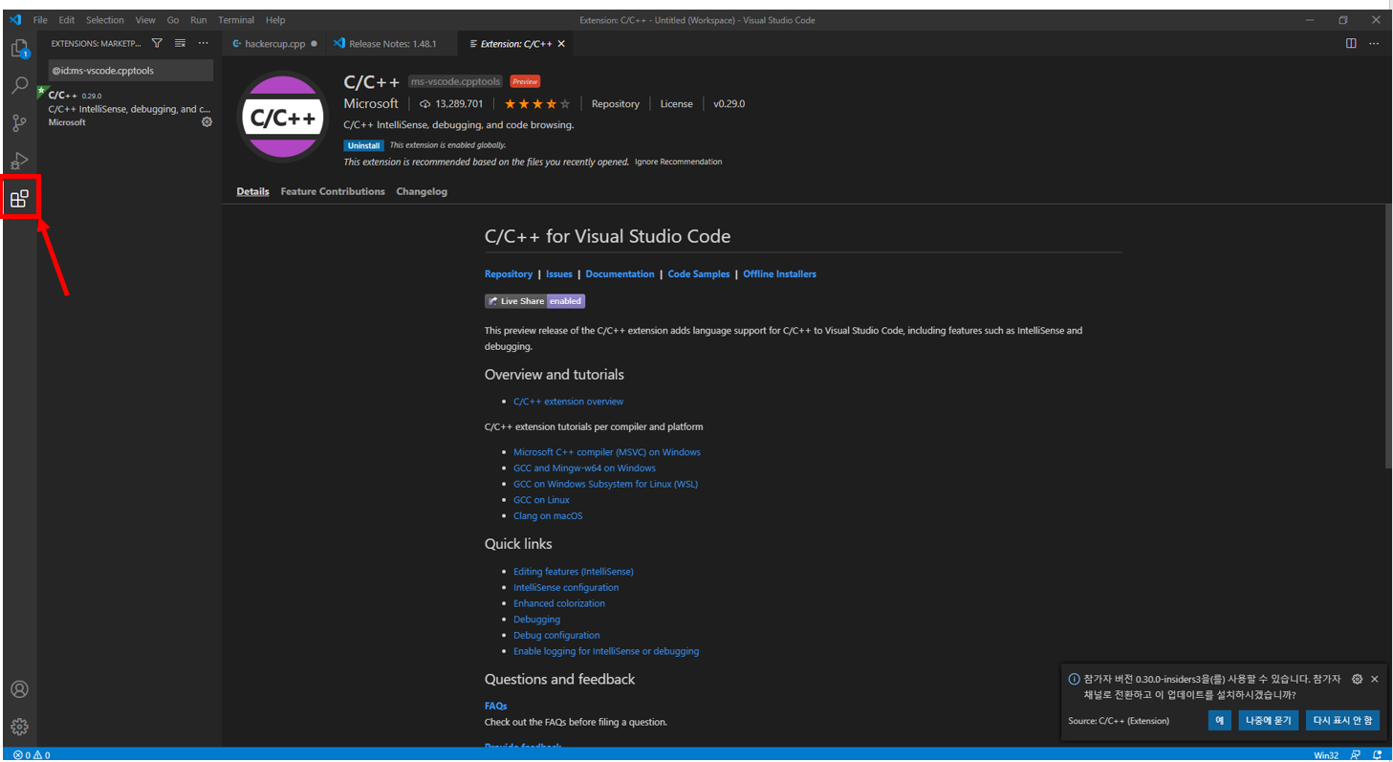Screen dimensions: 1393x762
Task: Open Editing features (IntelliSense) link
Action: coord(574,572)
